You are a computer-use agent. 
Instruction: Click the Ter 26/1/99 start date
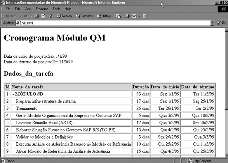(165, 108)
